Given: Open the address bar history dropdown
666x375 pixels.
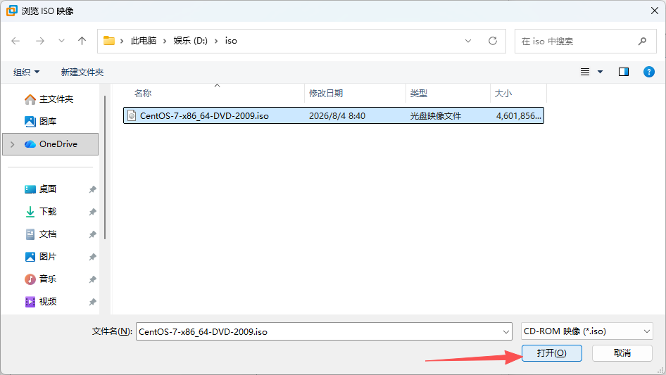Looking at the screenshot, I should [x=468, y=41].
